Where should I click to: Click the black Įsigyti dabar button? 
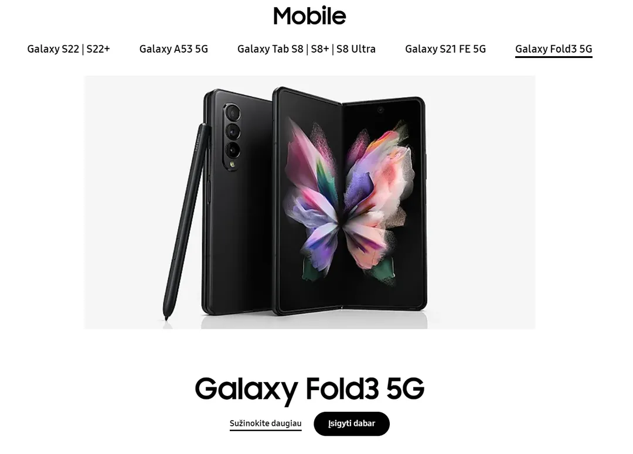click(x=352, y=424)
